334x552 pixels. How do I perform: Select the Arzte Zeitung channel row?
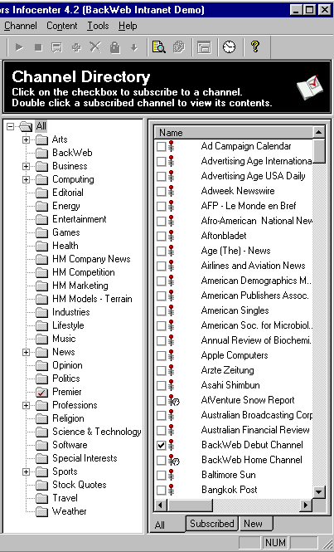pos(234,370)
